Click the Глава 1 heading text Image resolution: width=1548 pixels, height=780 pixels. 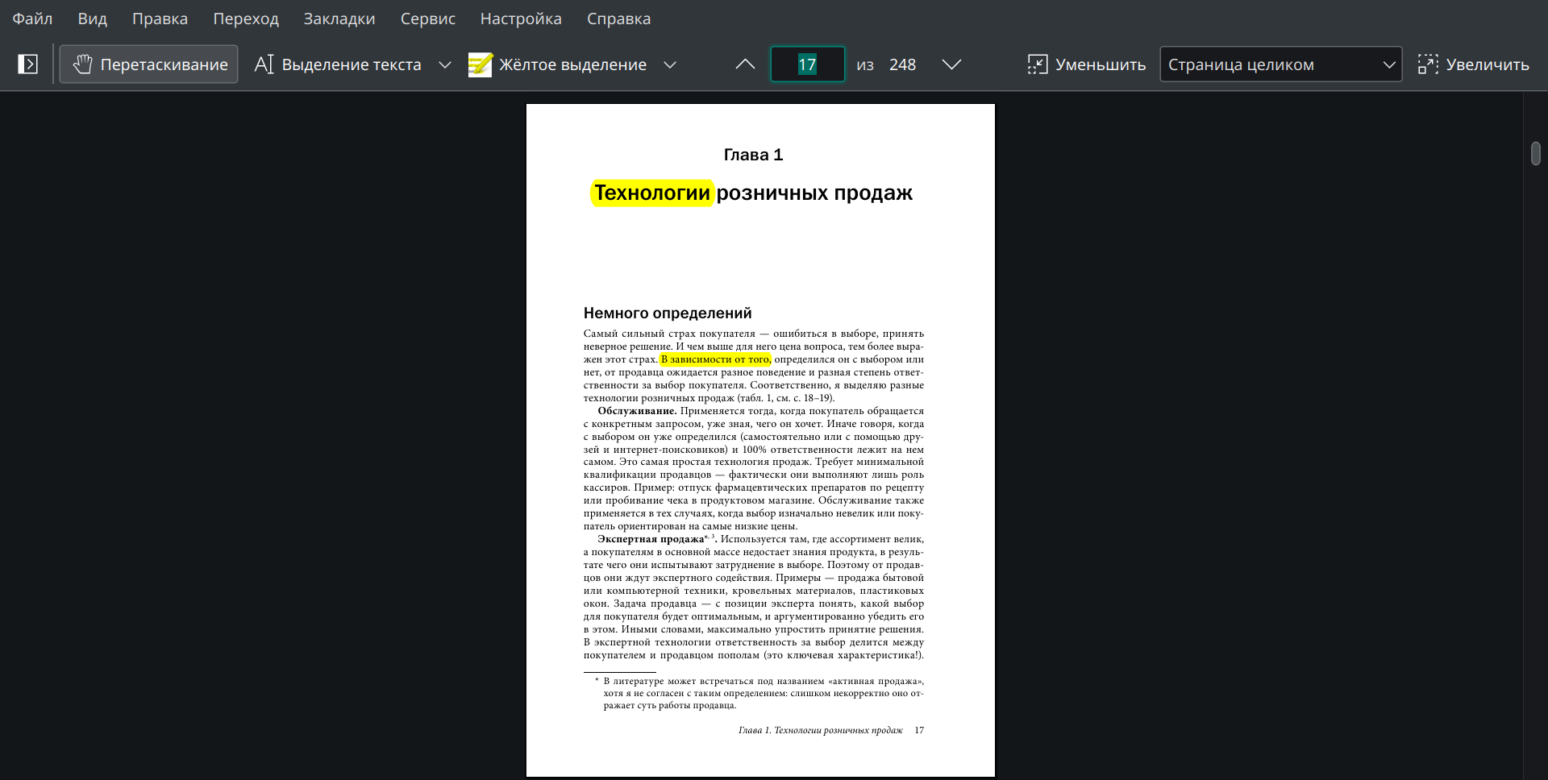(x=753, y=155)
